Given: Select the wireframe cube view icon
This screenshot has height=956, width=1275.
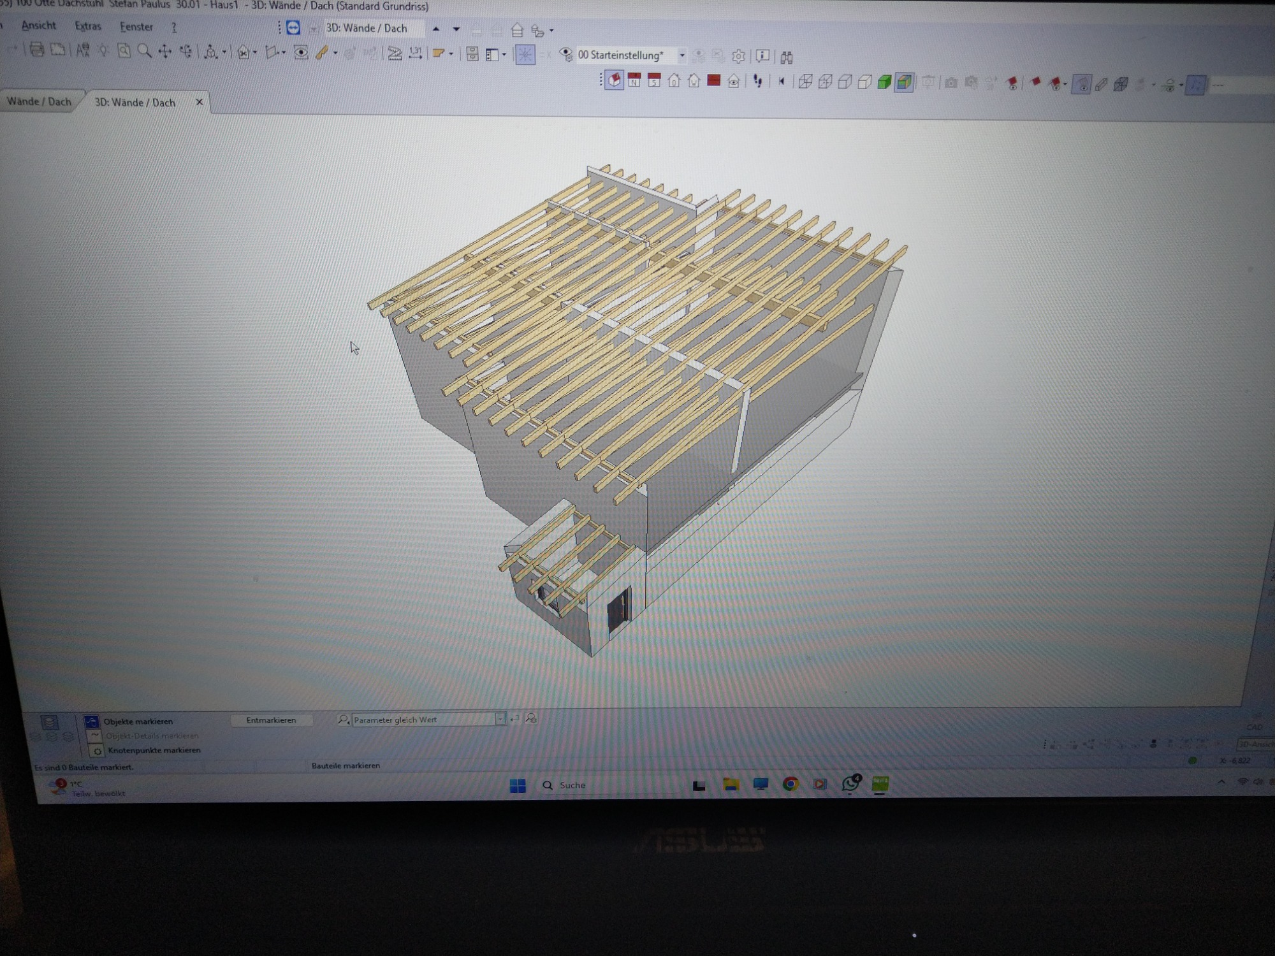Looking at the screenshot, I should [805, 82].
